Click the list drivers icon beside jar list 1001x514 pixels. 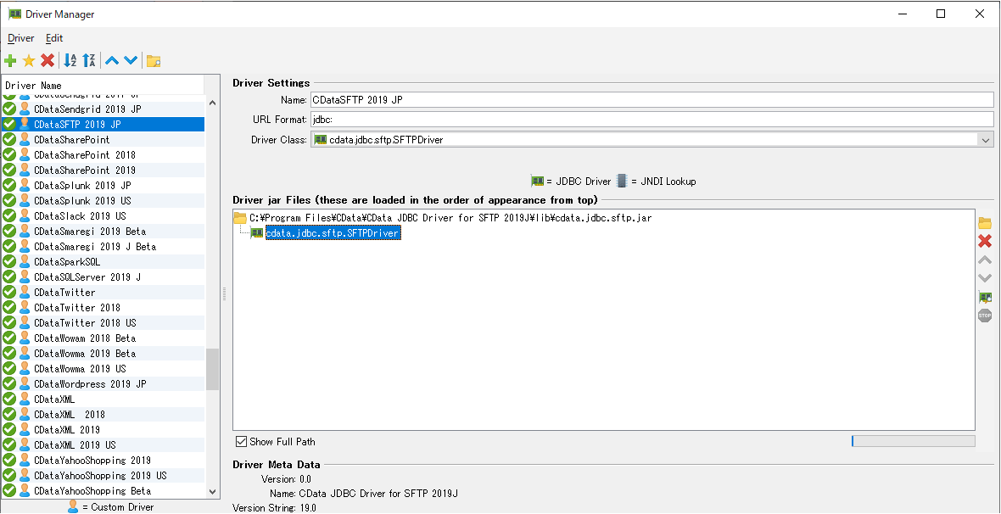pyautogui.click(x=985, y=298)
